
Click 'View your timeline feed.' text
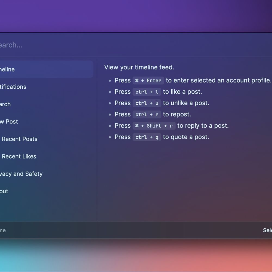pyautogui.click(x=139, y=67)
